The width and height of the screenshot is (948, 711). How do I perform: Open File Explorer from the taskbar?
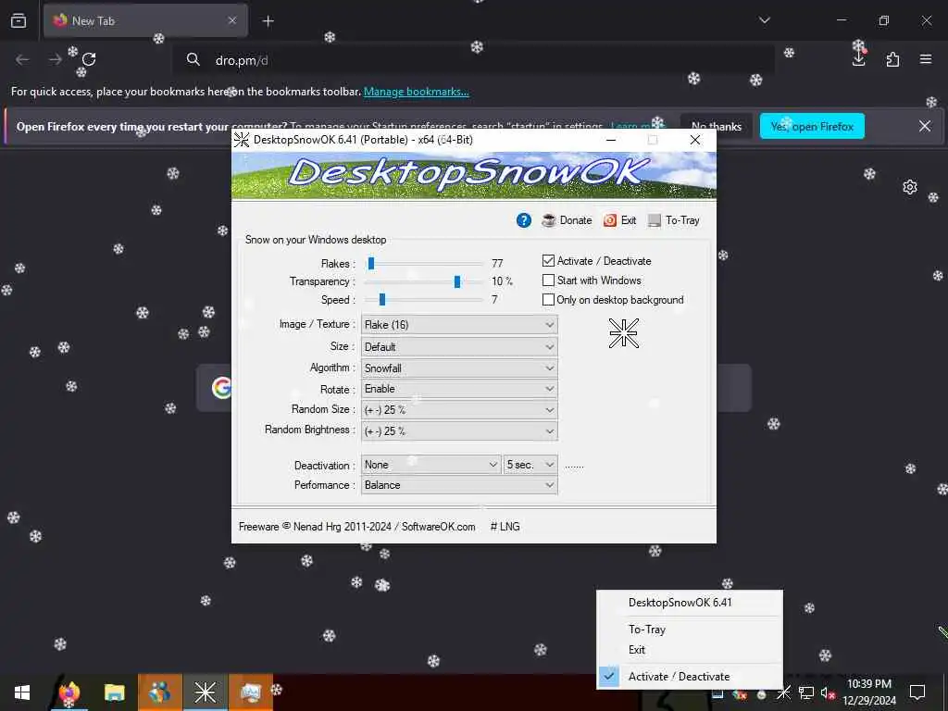(x=114, y=692)
